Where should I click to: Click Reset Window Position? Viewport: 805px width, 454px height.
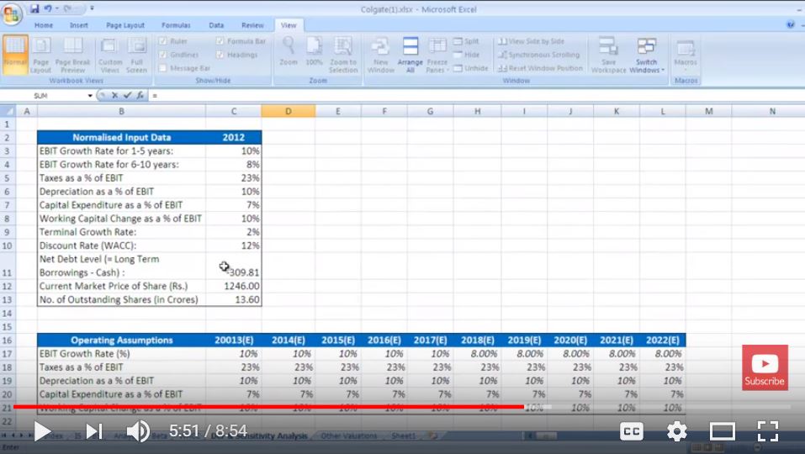[x=541, y=68]
